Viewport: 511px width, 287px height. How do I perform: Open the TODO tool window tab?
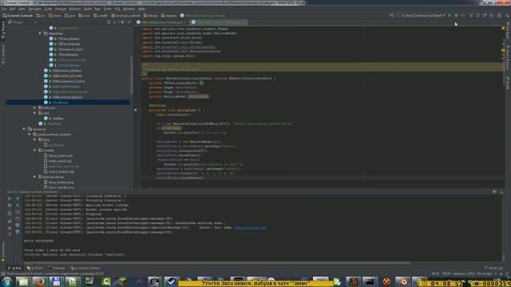[x=35, y=268]
